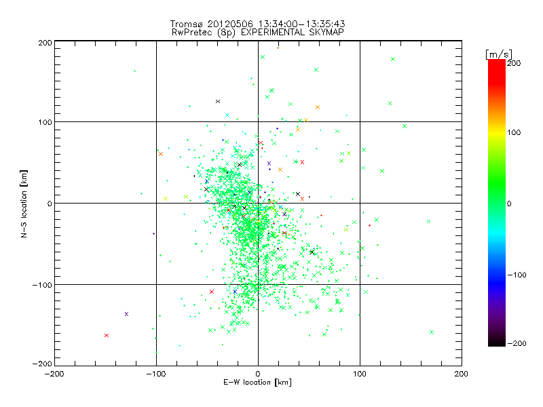
Task: Select the topmost green X marker in the top-right quadrant
Action: click(263, 57)
